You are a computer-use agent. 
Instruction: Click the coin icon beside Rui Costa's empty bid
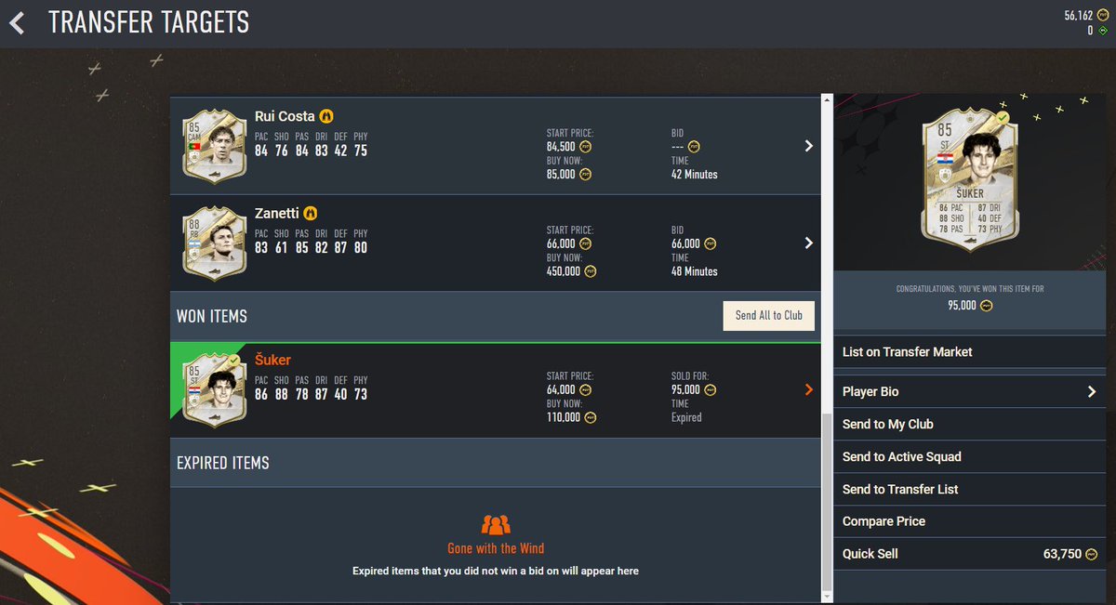[x=694, y=147]
